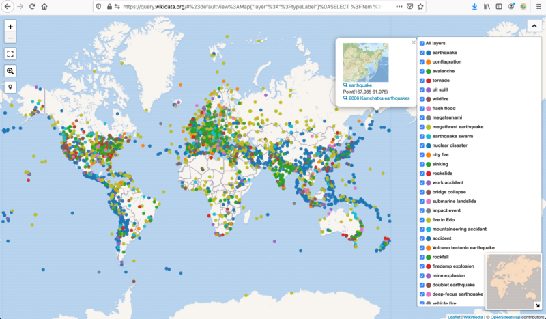Viewport: 546px width, 319px height.
Task: Click the 'submarine landslide' layer label
Action: click(454, 201)
